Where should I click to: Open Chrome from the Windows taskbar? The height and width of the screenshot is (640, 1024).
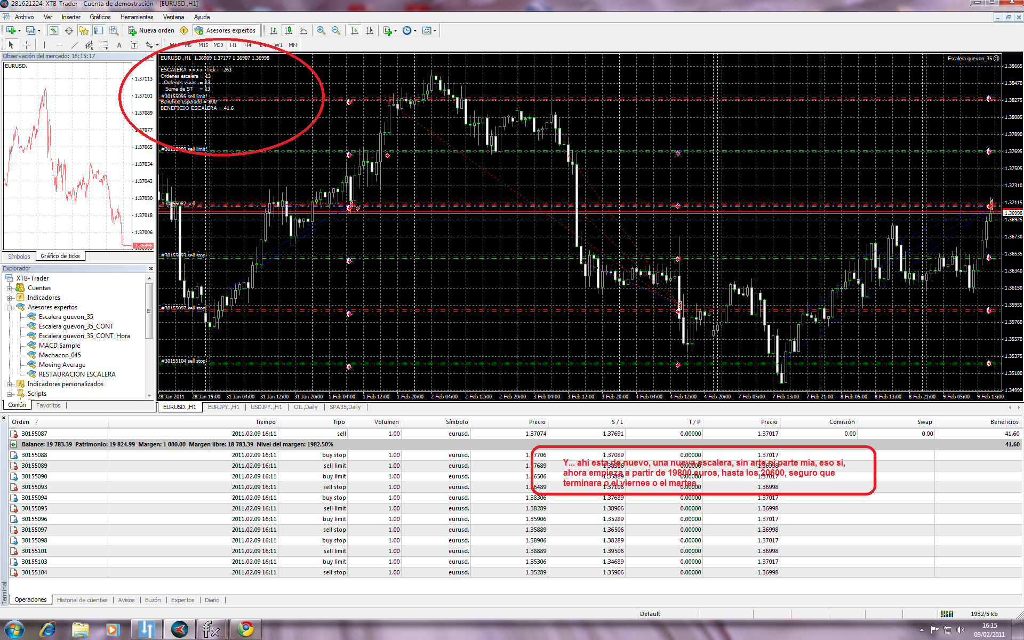click(x=245, y=629)
